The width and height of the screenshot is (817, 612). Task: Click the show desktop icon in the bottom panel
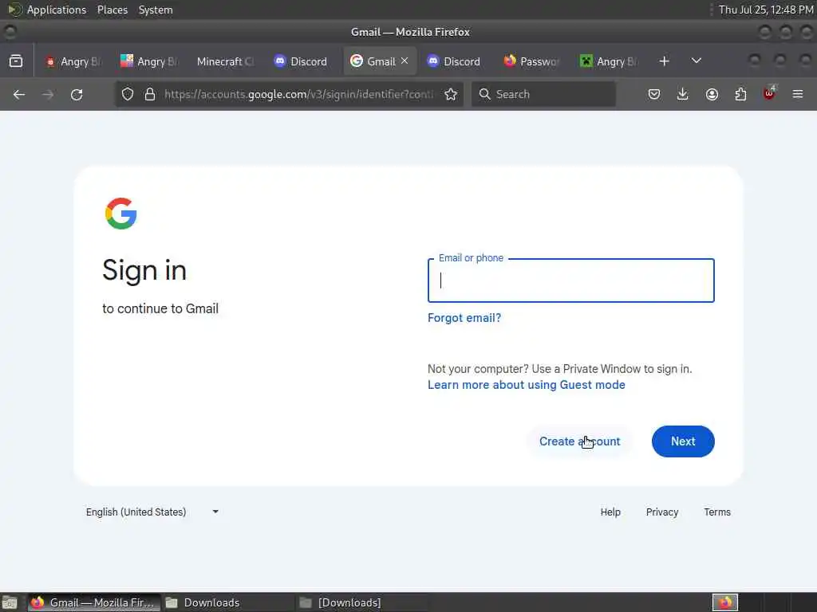point(10,602)
